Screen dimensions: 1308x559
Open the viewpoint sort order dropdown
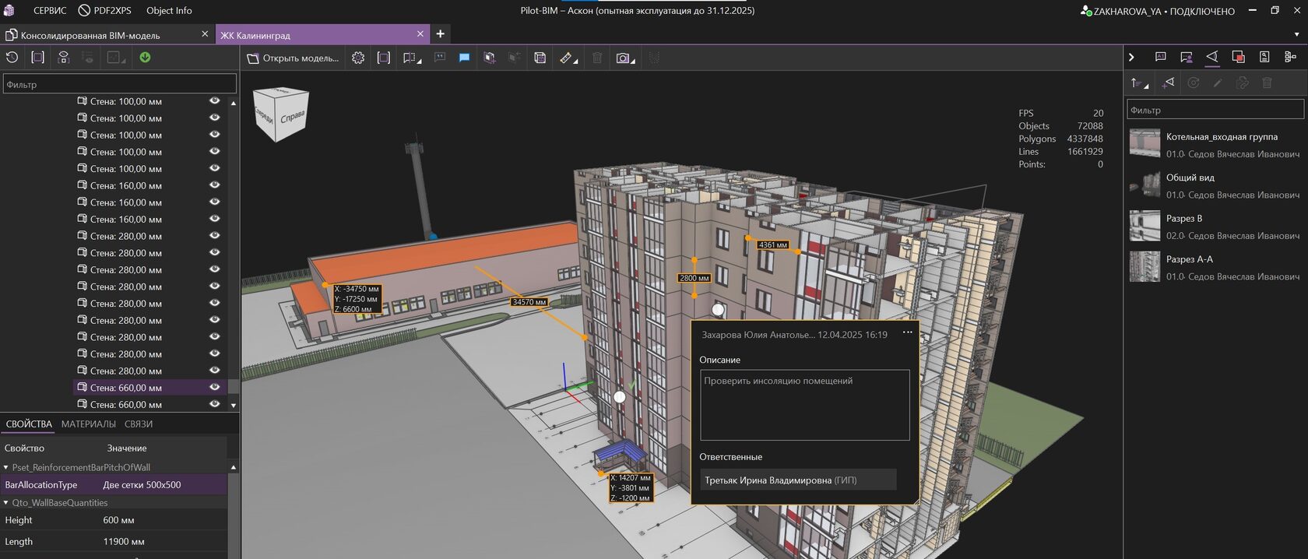(x=1139, y=83)
